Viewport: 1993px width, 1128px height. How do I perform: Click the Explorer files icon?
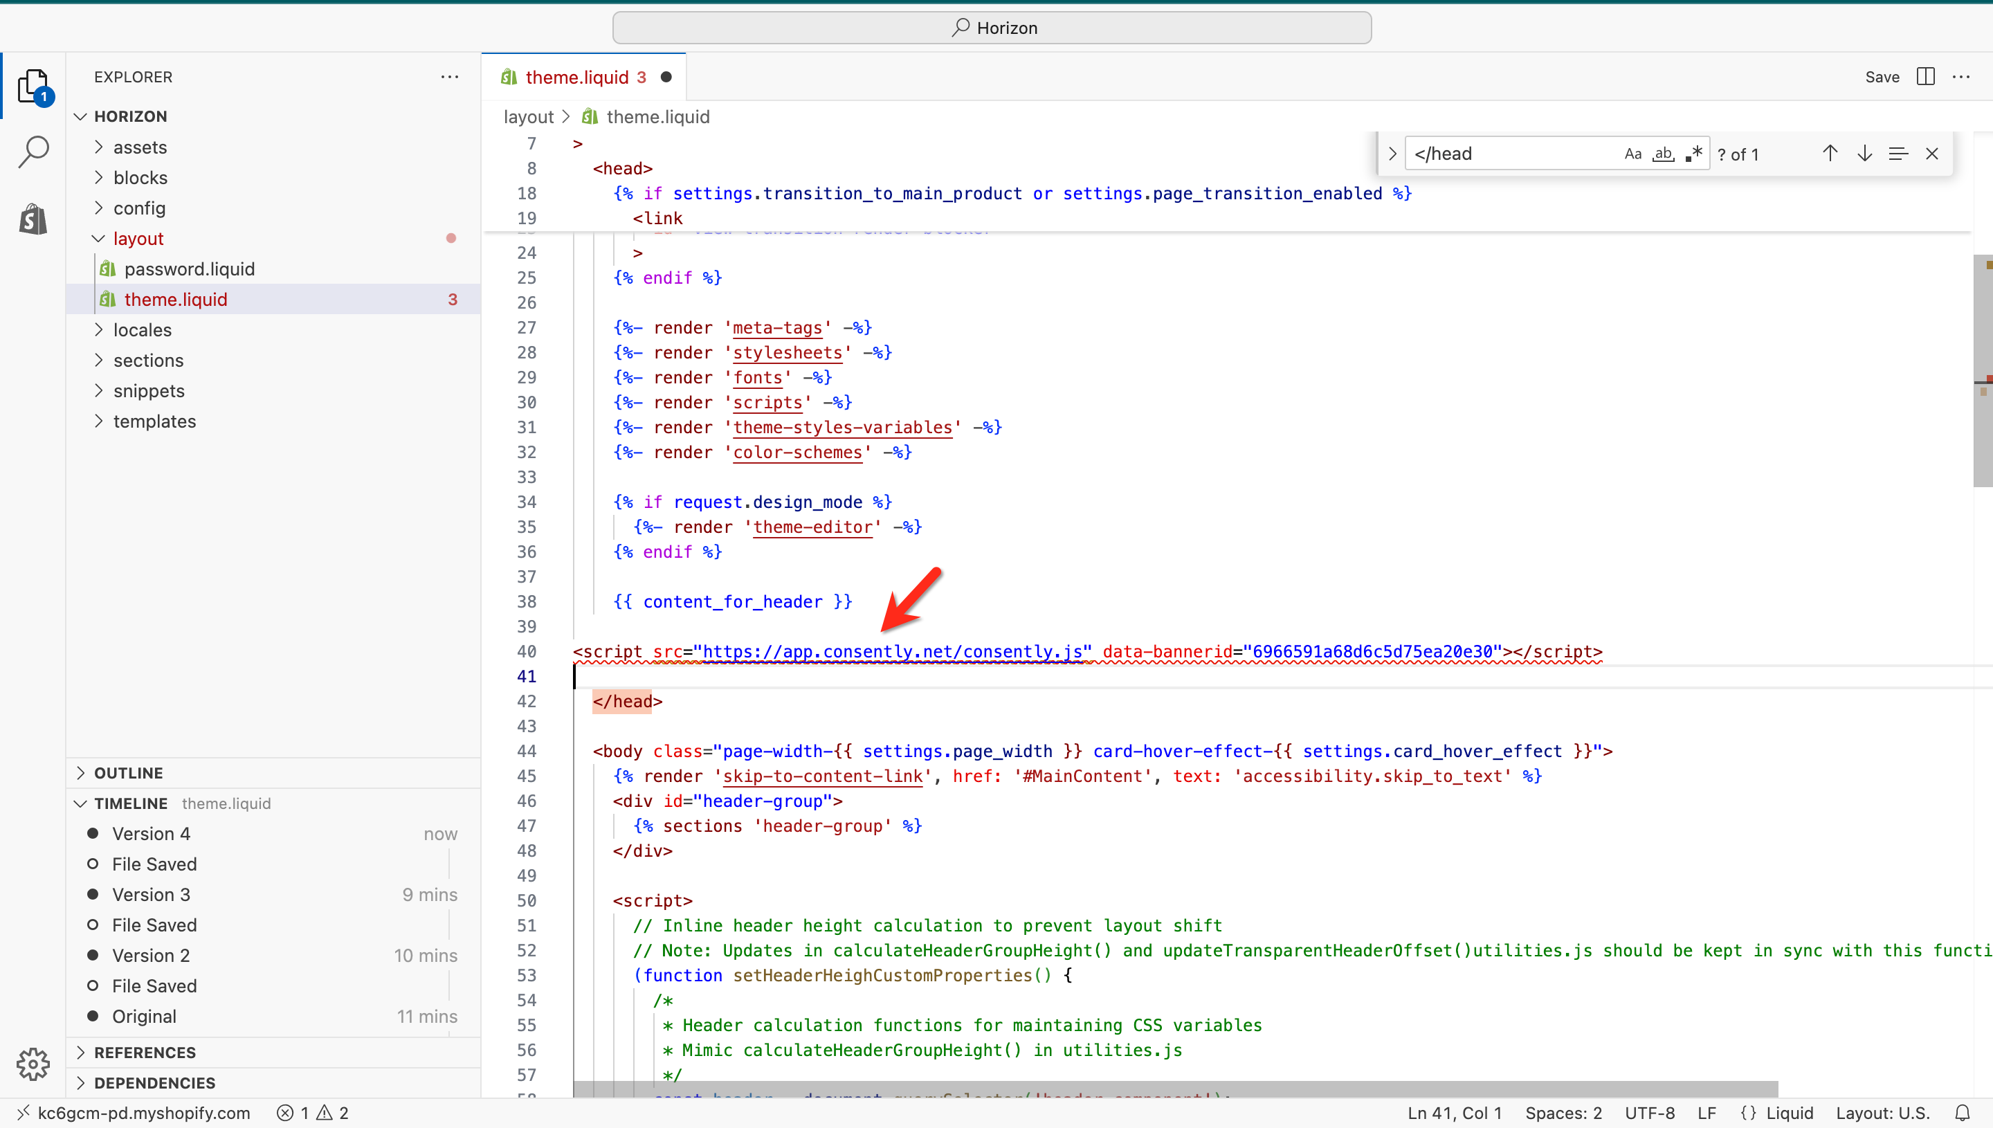click(x=33, y=85)
